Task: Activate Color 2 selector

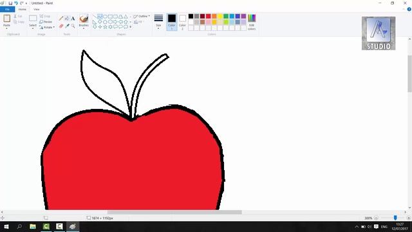Action: pyautogui.click(x=183, y=22)
